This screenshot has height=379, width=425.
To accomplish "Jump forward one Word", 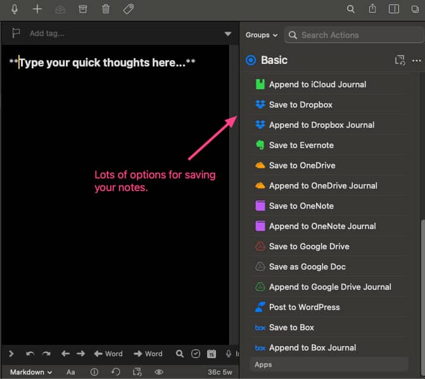I will pyautogui.click(x=148, y=354).
